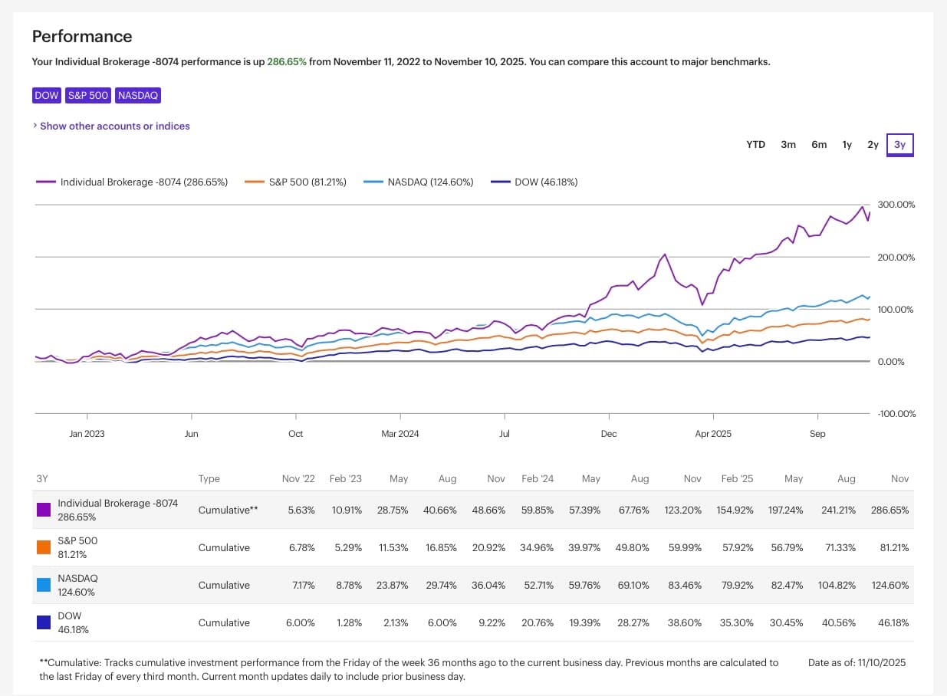The height and width of the screenshot is (696, 947).
Task: Click the orange S&P 500 color swatch
Action: point(44,547)
